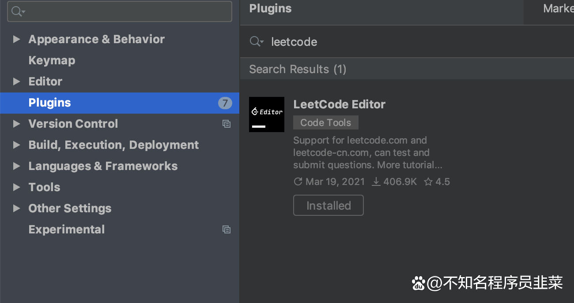Click the plugin search field containing leetcode

pos(407,42)
